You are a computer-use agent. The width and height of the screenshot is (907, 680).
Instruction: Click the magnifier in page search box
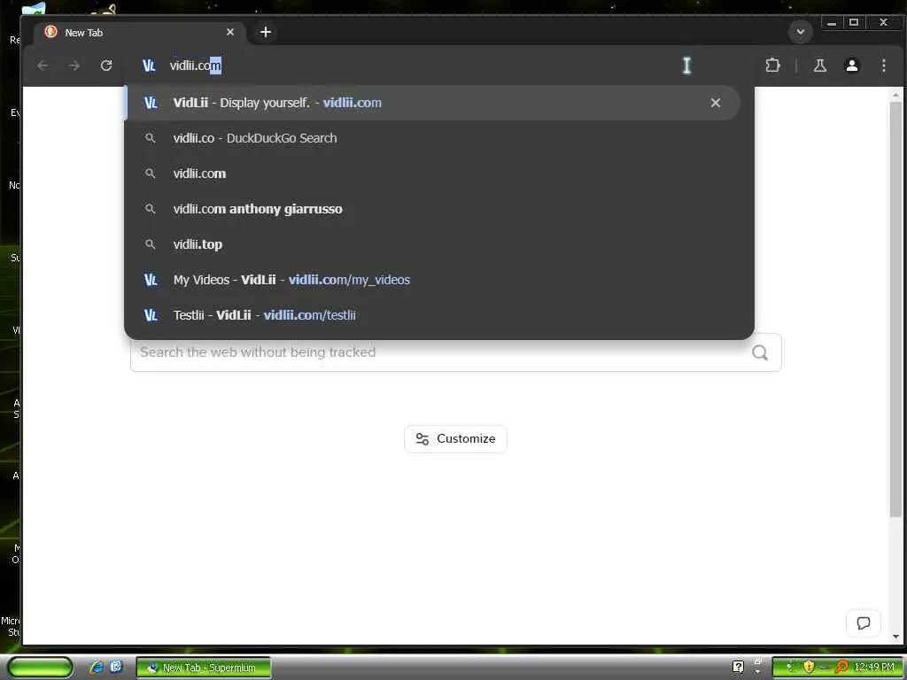pyautogui.click(x=760, y=352)
